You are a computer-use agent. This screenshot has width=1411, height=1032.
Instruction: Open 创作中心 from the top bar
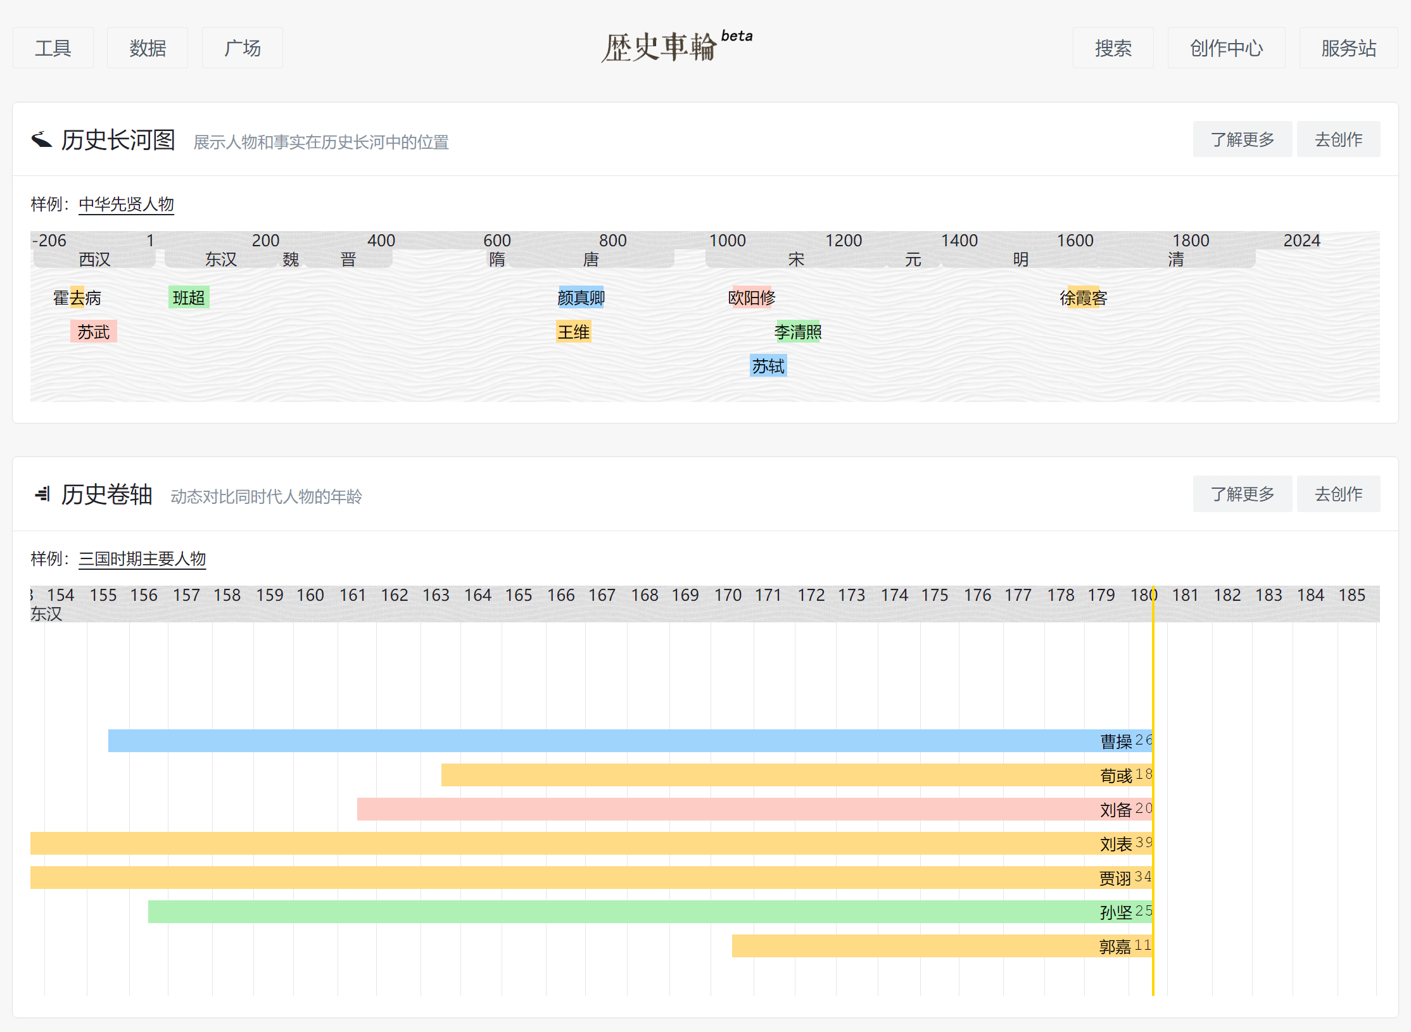(x=1226, y=48)
